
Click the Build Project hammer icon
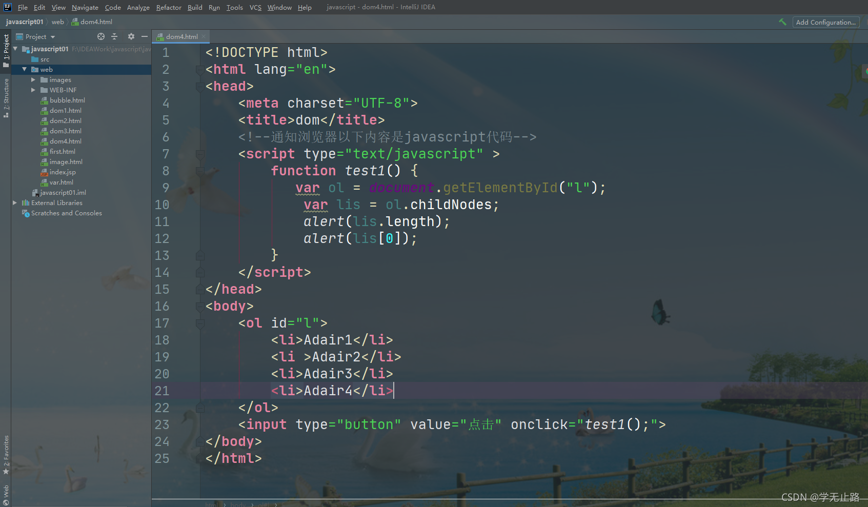pos(782,22)
